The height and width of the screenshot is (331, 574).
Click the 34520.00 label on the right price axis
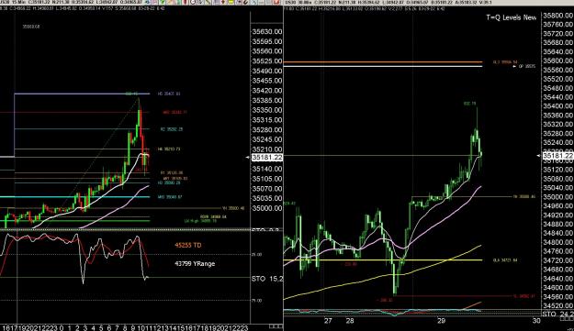(557, 305)
